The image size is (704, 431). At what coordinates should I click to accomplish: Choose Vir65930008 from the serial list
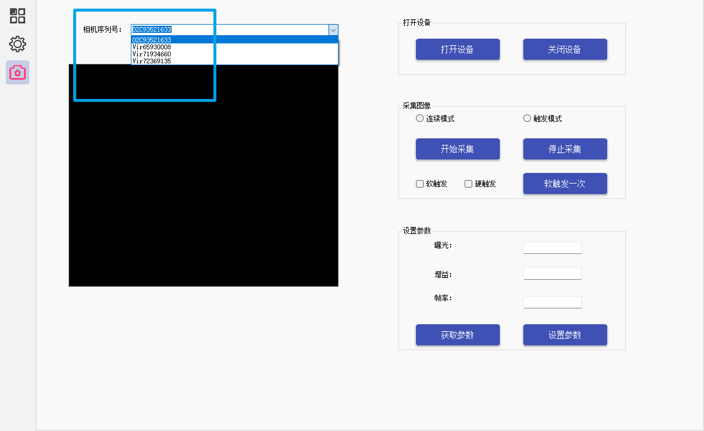[235, 47]
